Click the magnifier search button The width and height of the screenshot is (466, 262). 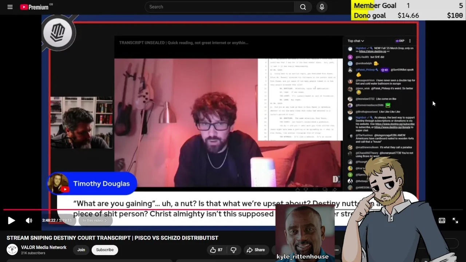[x=303, y=7]
